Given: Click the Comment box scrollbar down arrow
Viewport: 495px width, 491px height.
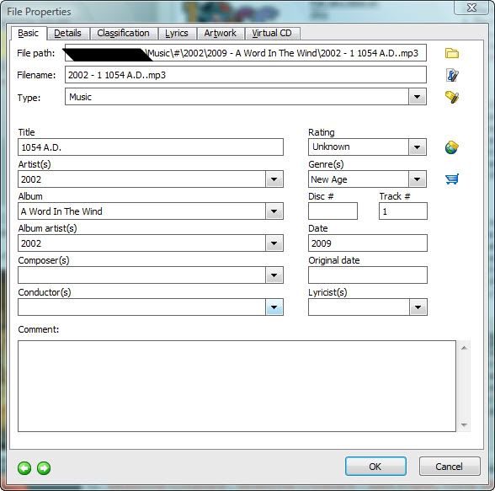Looking at the screenshot, I should click(464, 425).
